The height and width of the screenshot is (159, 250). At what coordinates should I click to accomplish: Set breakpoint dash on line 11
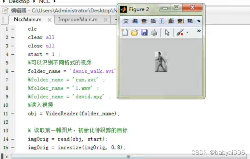13,114
